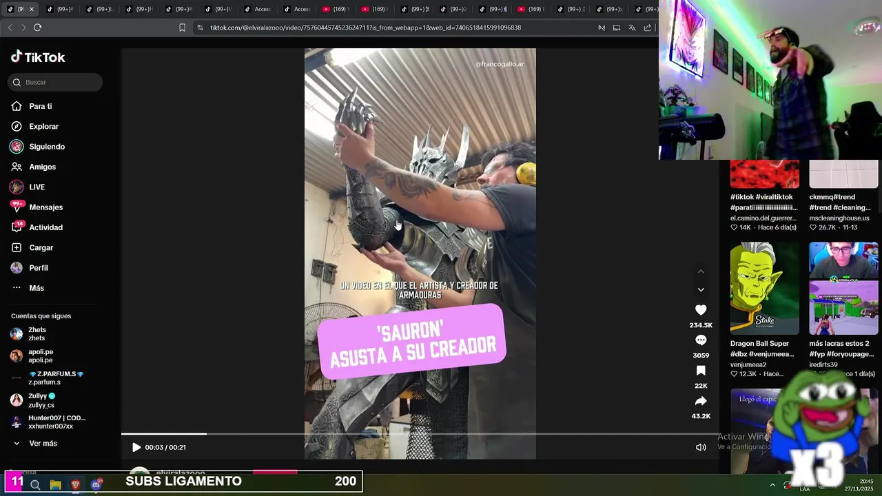Click the Brave browser taskbar icon
882x496 pixels.
pos(76,485)
